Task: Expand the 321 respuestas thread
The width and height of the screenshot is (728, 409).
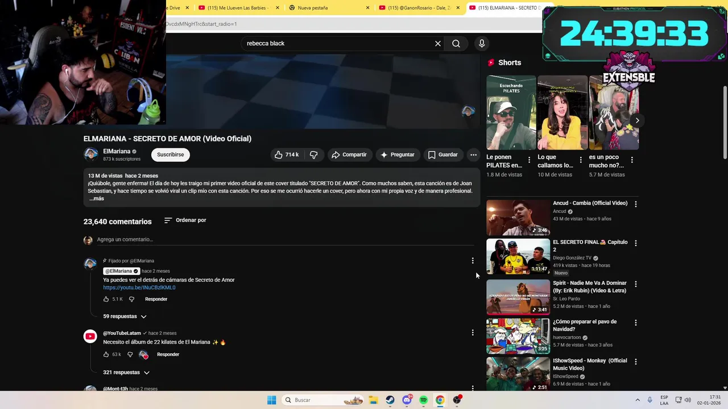Action: [x=126, y=373]
